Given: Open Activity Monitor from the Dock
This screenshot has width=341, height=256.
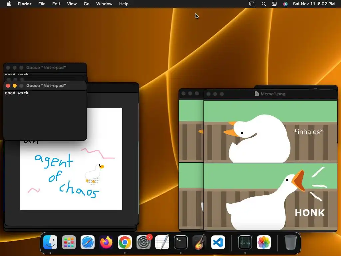Looking at the screenshot, I should click(x=245, y=242).
